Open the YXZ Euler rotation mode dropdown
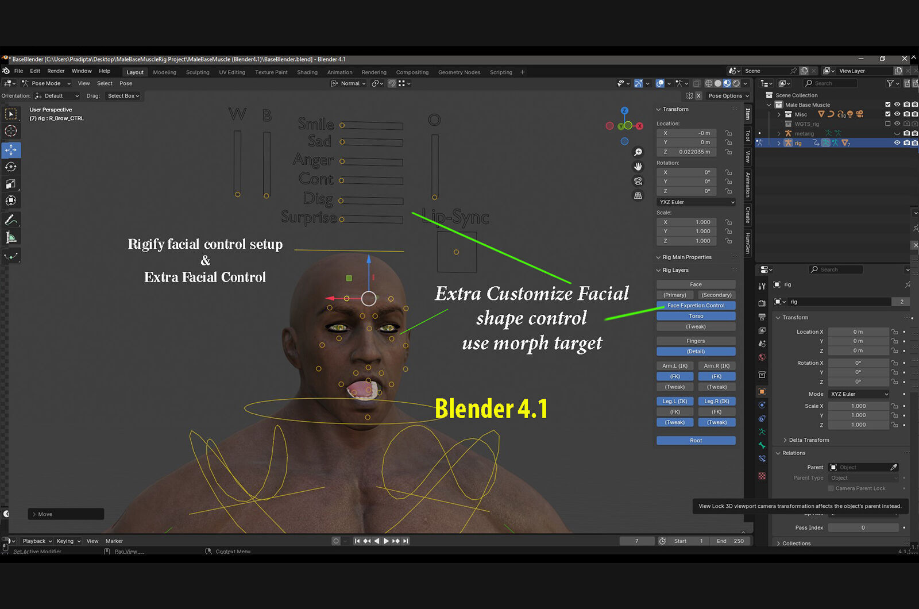This screenshot has width=919, height=609. tap(696, 202)
